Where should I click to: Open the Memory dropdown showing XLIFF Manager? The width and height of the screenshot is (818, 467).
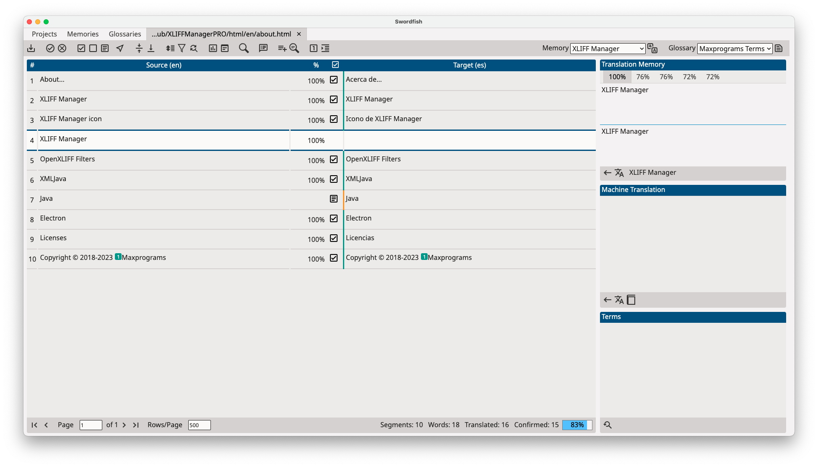[608, 49]
